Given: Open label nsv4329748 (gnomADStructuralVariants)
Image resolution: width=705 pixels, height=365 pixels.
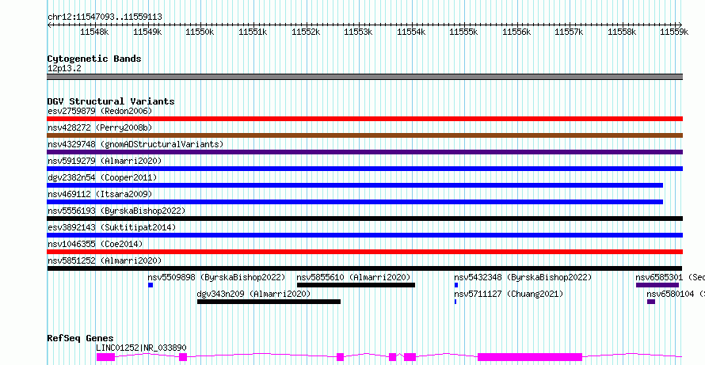Looking at the screenshot, I should [x=135, y=144].
